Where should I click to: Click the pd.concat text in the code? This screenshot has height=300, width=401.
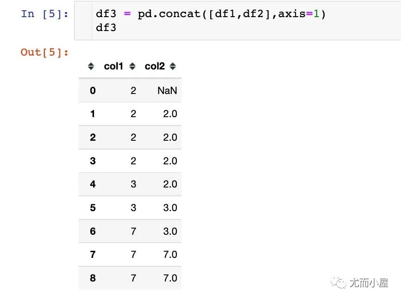coord(169,14)
